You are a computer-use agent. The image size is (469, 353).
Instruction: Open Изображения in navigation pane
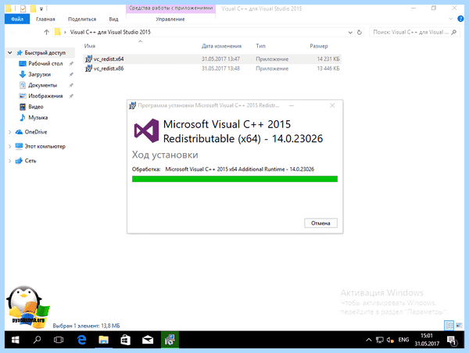(45, 96)
